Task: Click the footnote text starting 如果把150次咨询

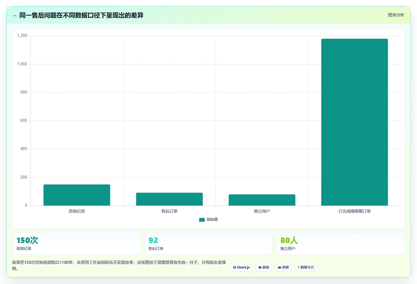Action: click(x=119, y=265)
